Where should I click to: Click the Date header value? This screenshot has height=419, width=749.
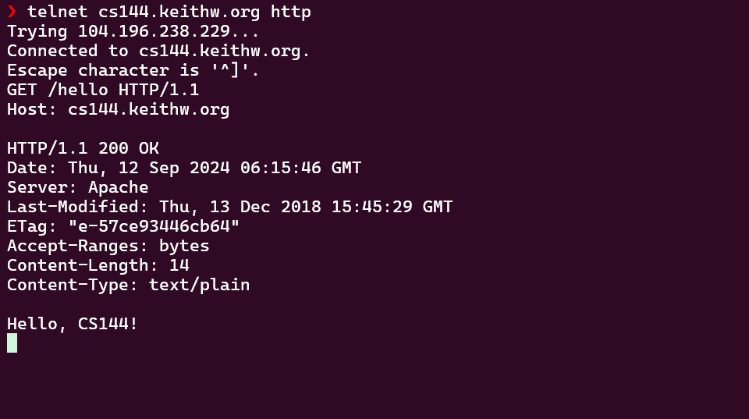(215, 168)
